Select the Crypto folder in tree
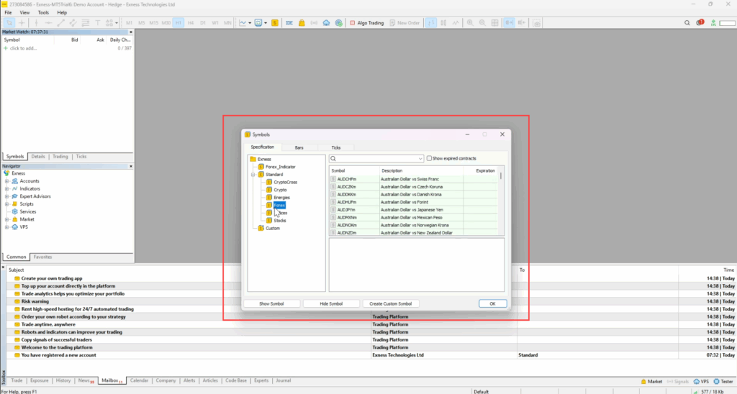This screenshot has height=394, width=737. click(279, 190)
